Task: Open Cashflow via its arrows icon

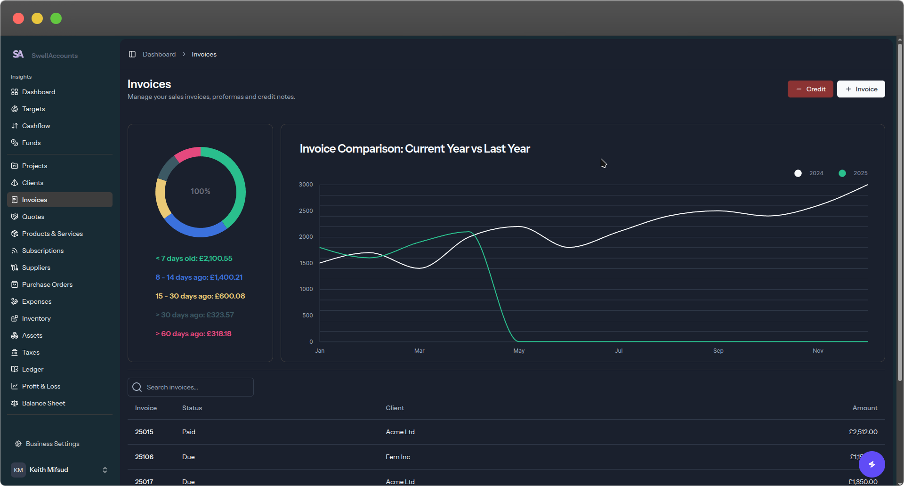Action: (15, 126)
